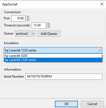The image size is (106, 108).
Task: Select hp LaserJet 1320 series option
Action: point(53,60)
